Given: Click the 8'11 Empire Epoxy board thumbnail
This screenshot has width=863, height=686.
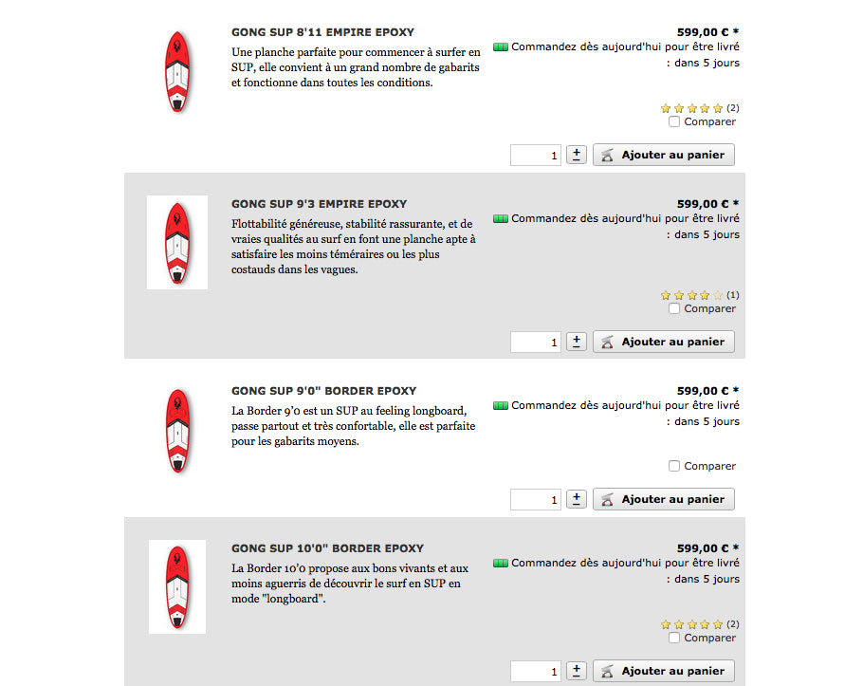Looking at the screenshot, I should [x=177, y=71].
